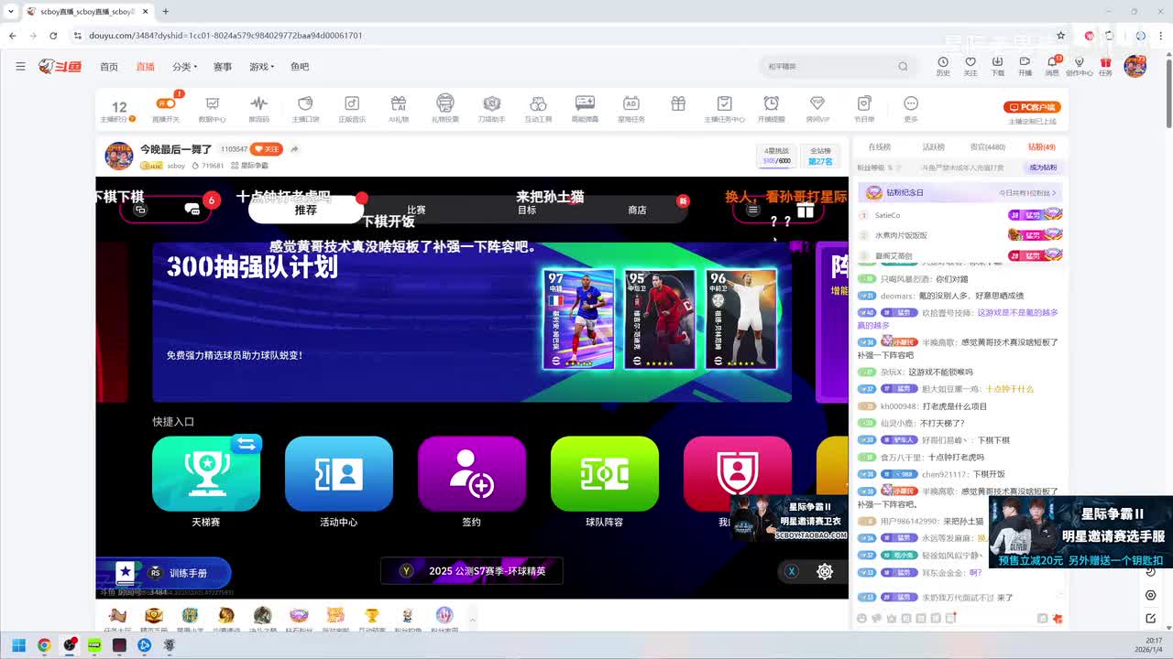Open the AI礼物 toolbar icon
The image size is (1173, 659).
399,108
